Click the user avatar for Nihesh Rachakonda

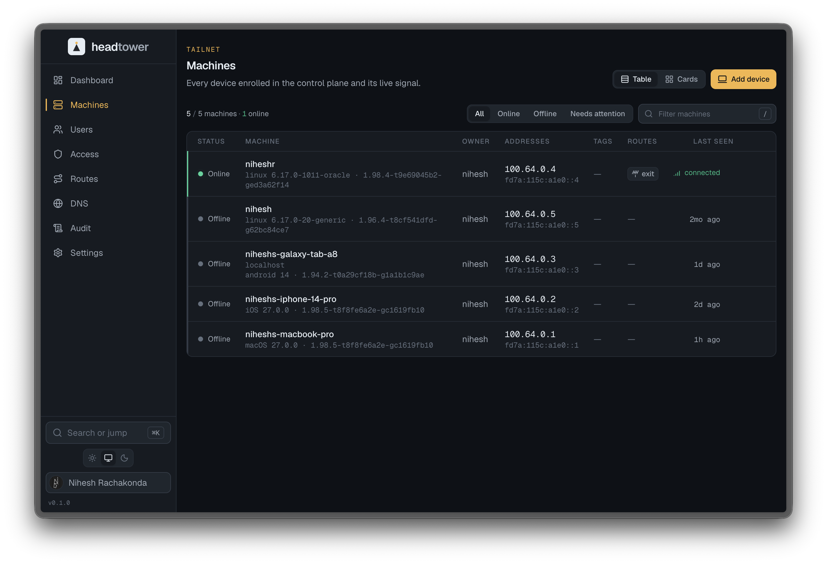coord(56,483)
